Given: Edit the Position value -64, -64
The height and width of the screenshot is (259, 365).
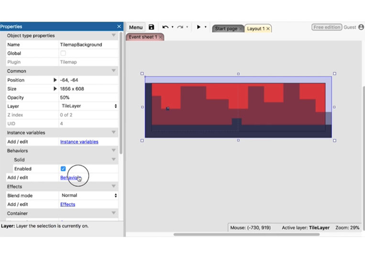Looking at the screenshot, I should point(88,80).
